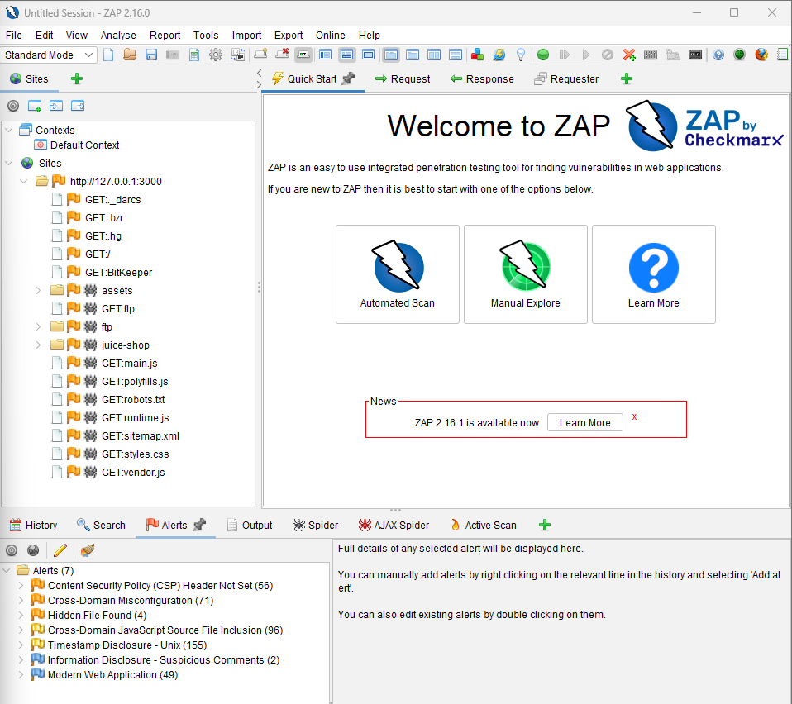Select GET:BitKeeper node in Sites tree

[118, 272]
